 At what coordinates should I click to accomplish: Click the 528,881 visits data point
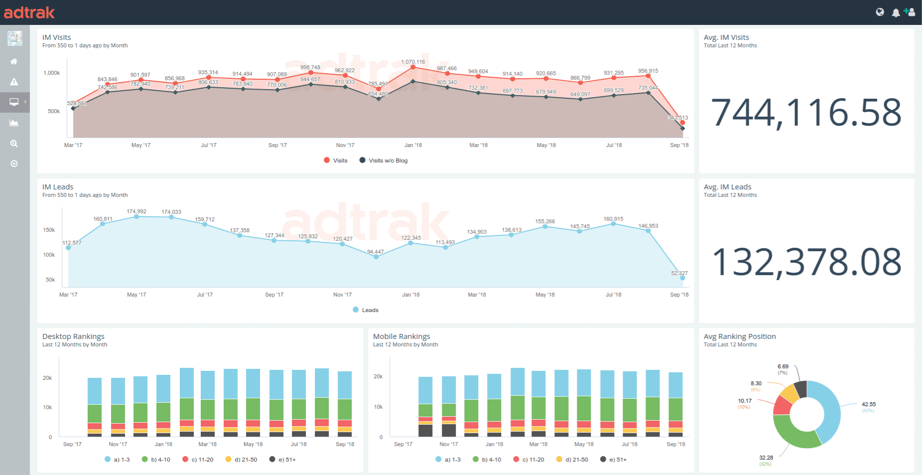[73, 108]
